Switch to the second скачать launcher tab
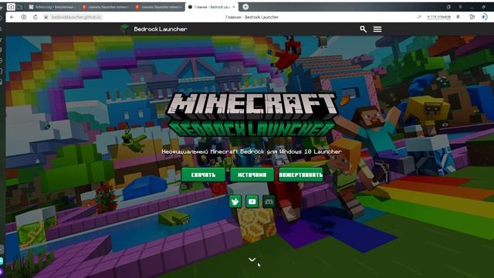Image resolution: width=494 pixels, height=278 pixels. tap(158, 7)
